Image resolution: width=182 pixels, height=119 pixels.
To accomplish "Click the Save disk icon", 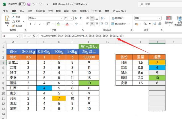I will coord(29,4).
